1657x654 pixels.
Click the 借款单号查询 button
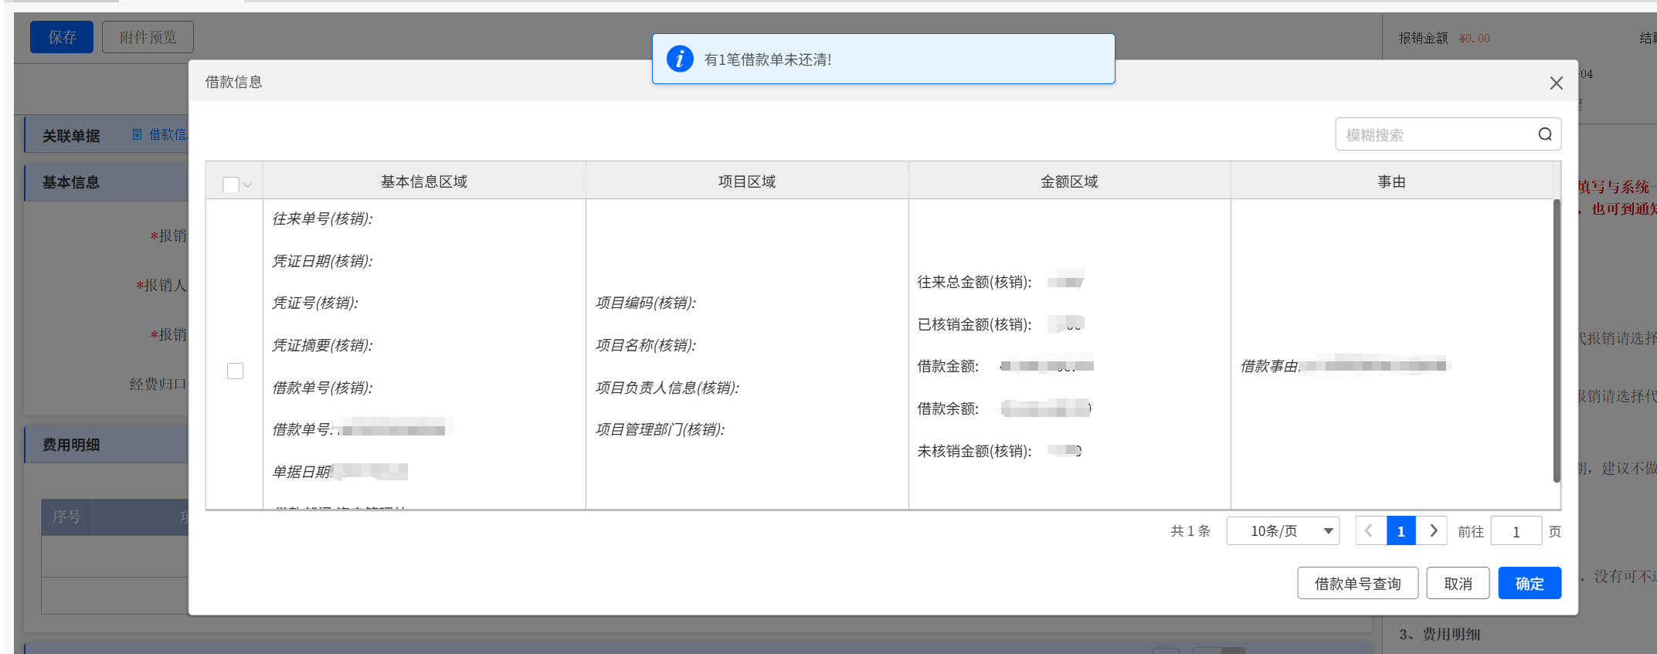1357,584
